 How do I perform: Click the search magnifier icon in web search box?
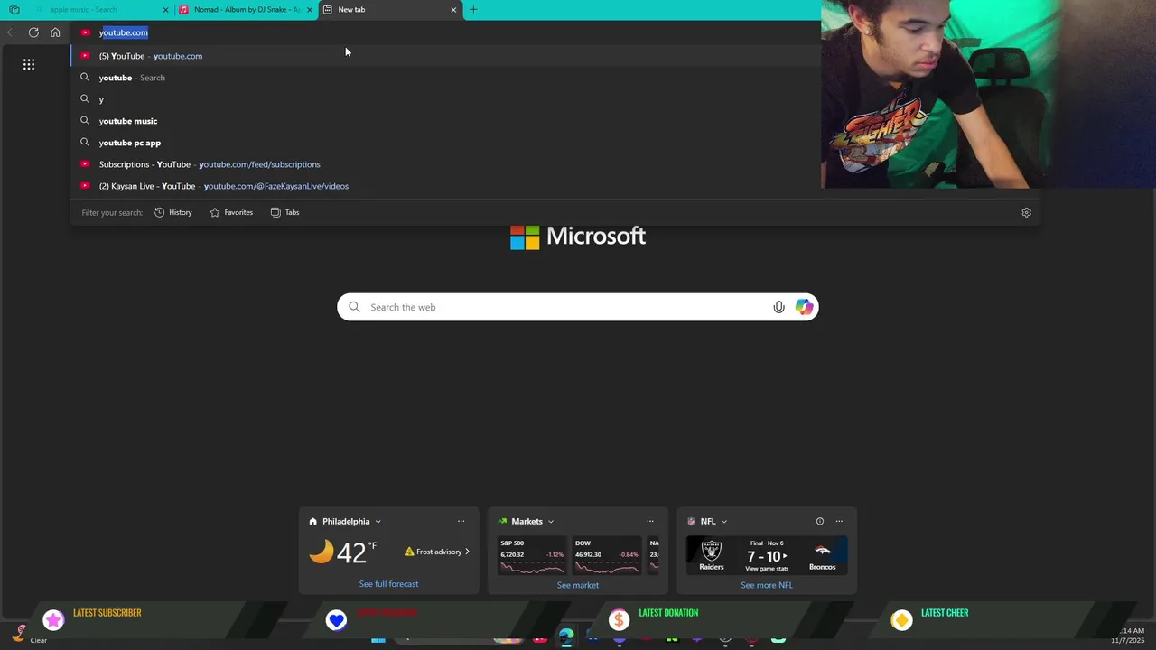click(x=354, y=307)
